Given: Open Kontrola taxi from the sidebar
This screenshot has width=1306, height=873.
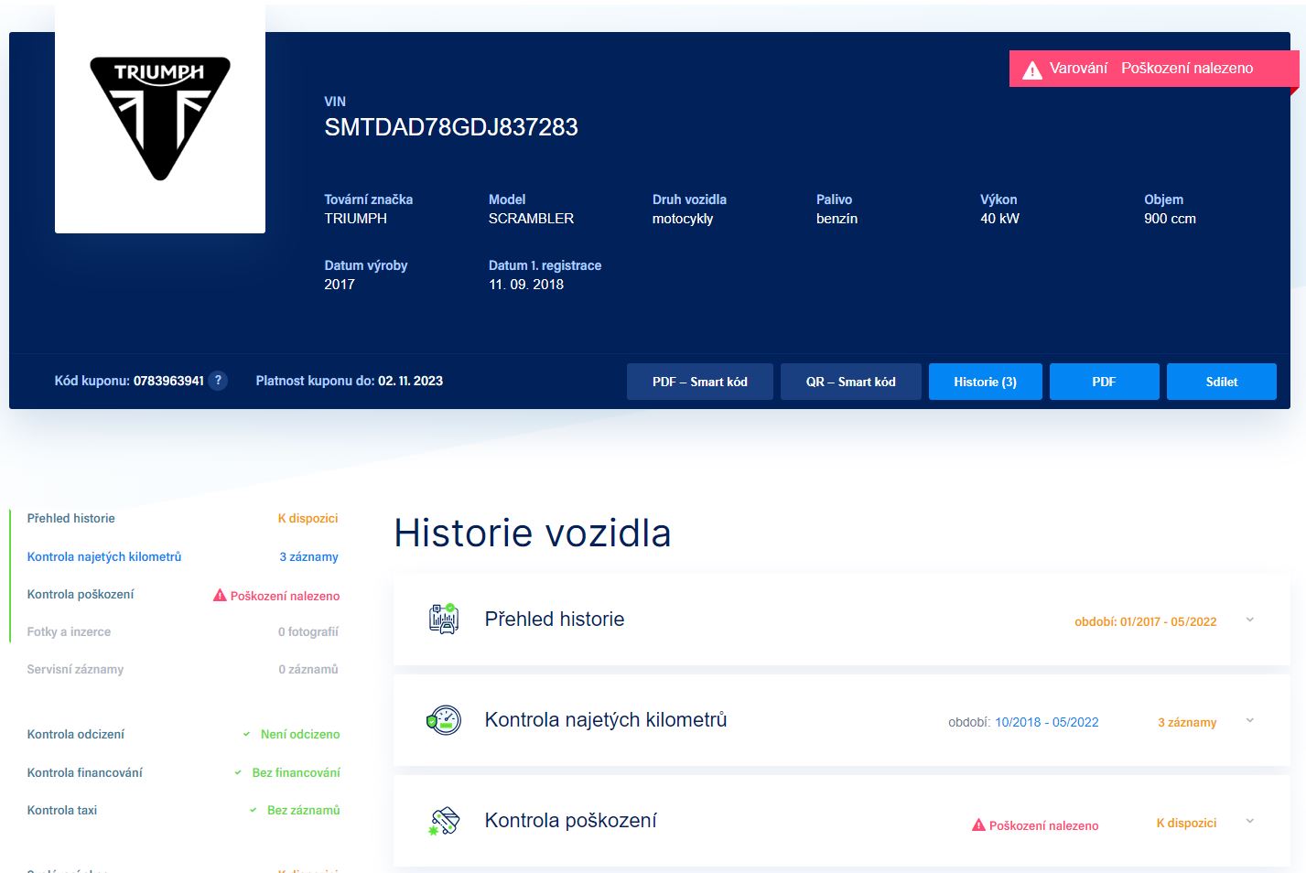Looking at the screenshot, I should coord(61,810).
